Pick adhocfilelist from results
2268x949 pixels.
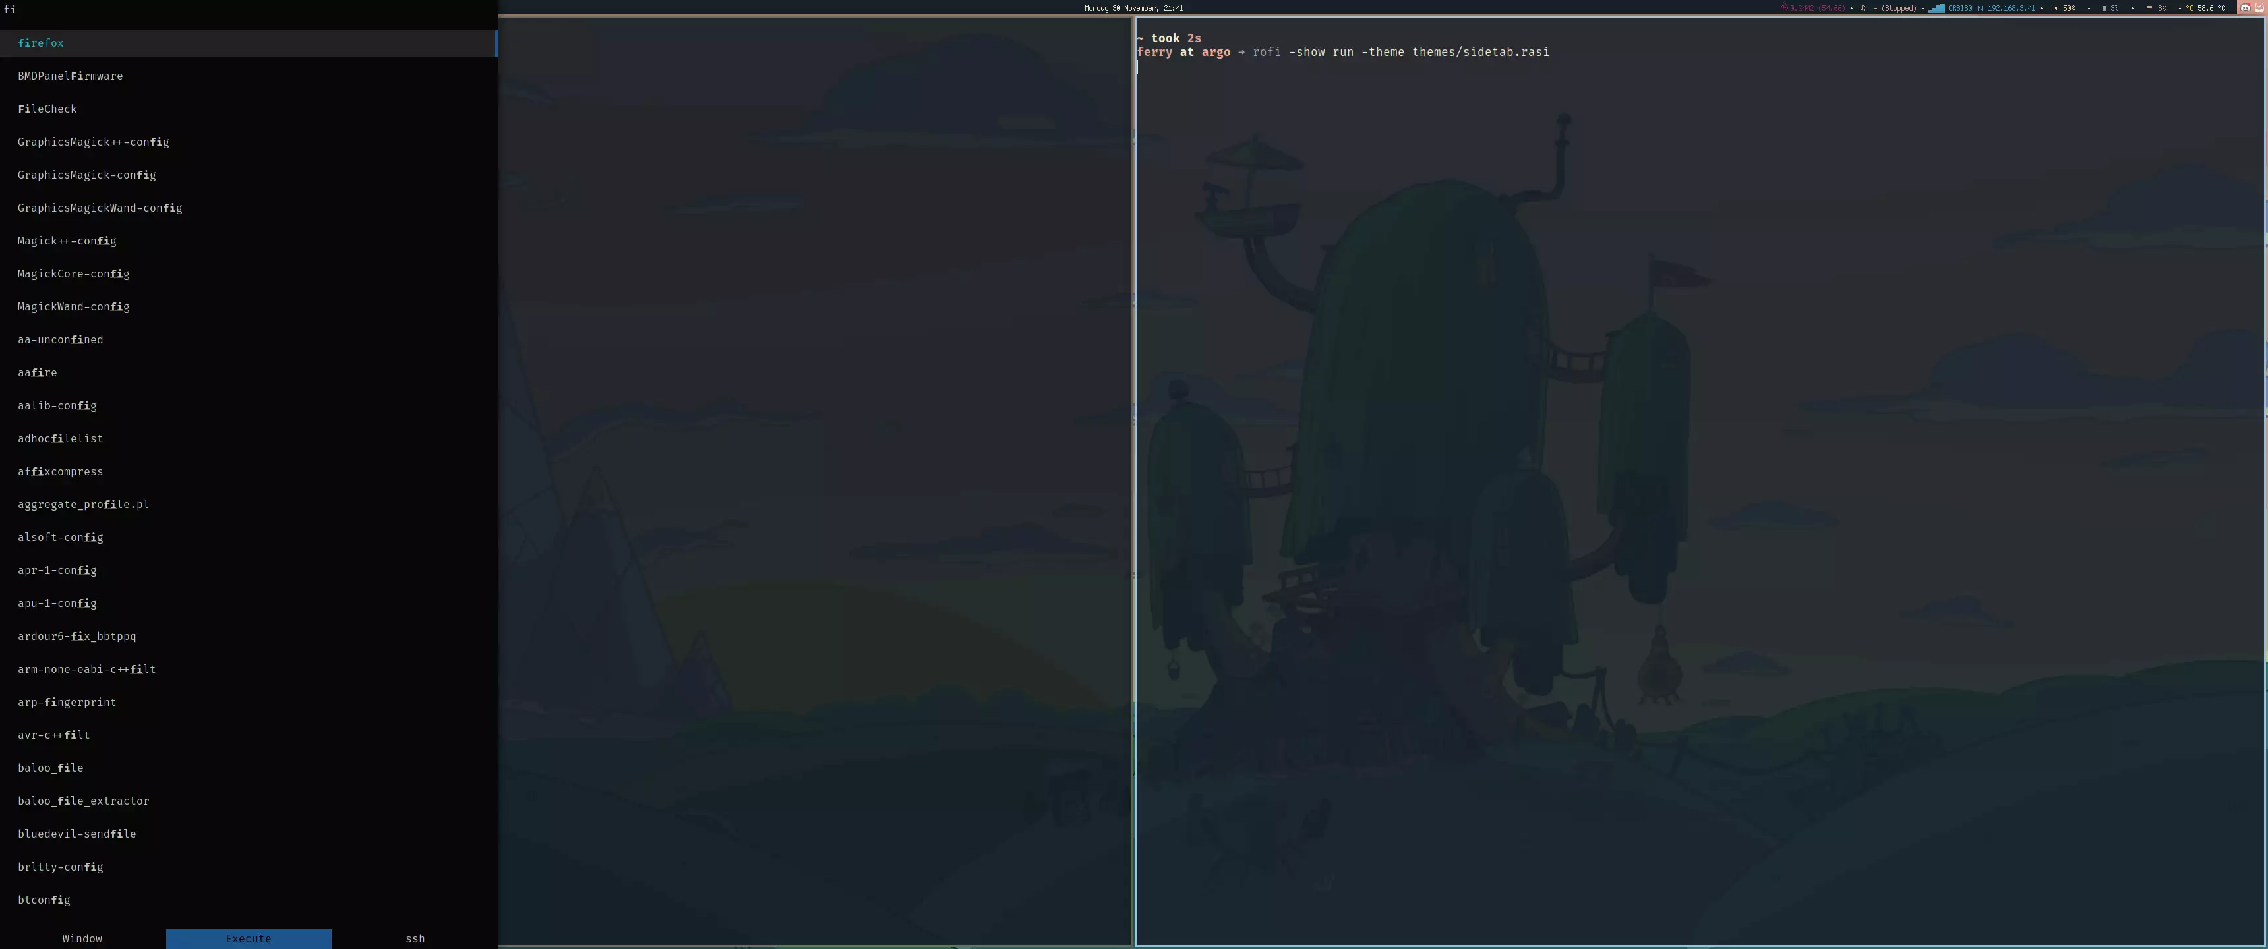tap(249, 438)
